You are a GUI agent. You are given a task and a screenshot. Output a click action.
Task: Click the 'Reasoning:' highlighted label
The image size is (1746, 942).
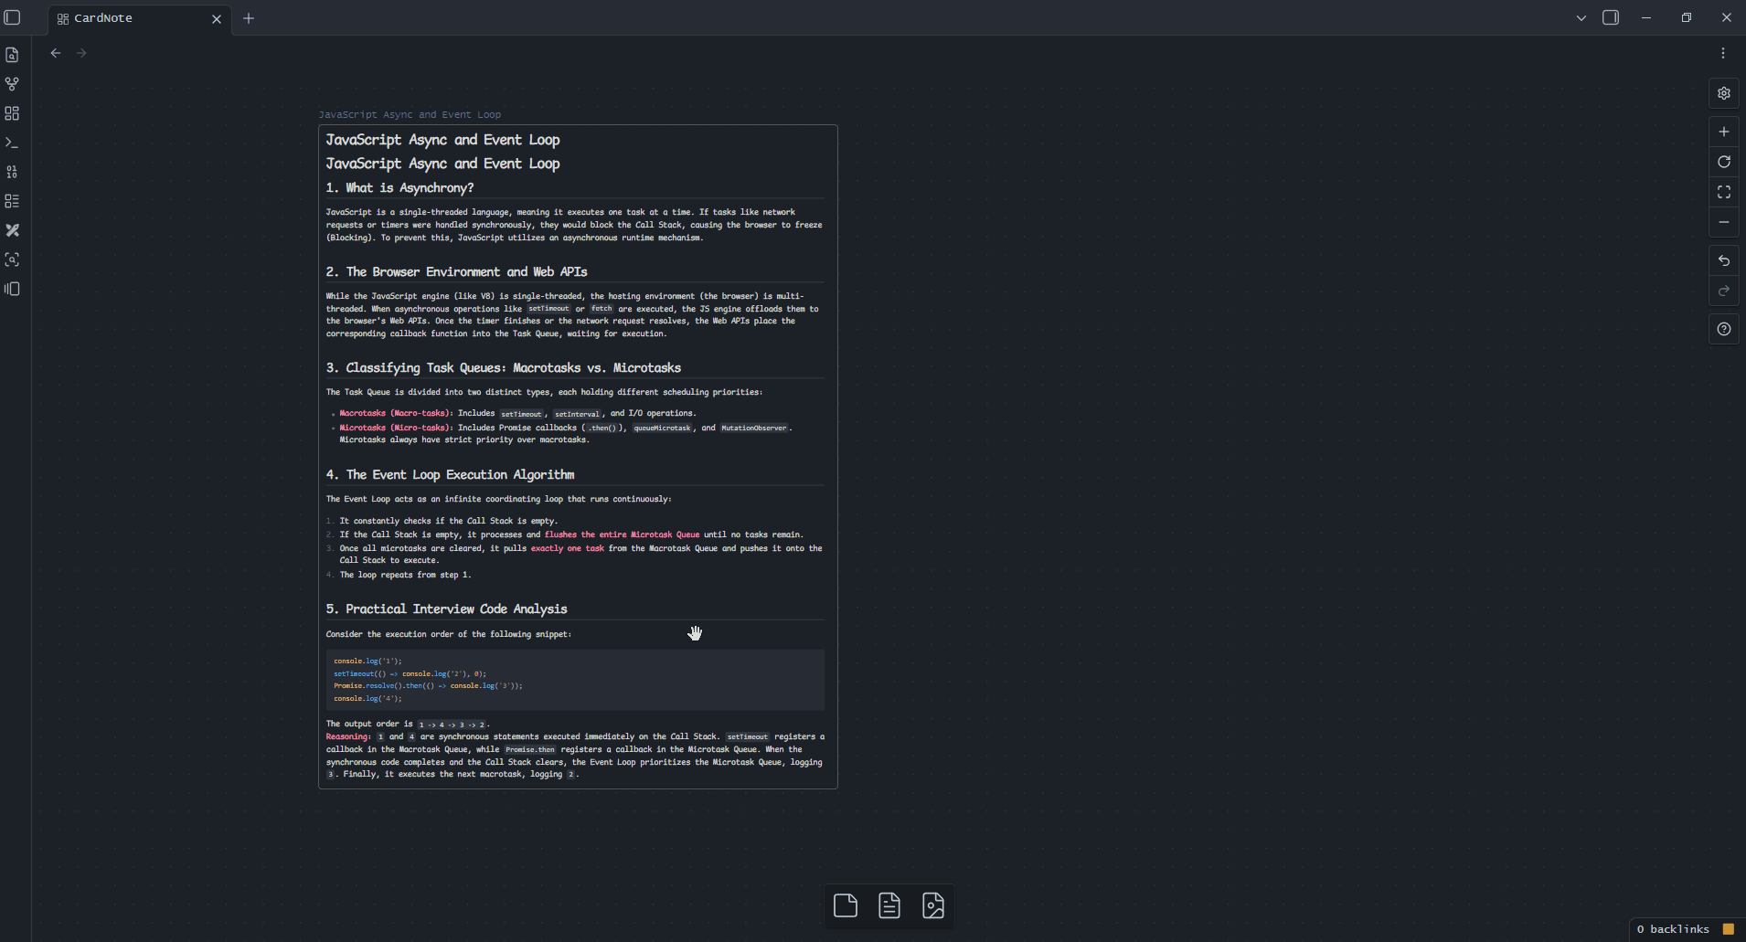[348, 736]
